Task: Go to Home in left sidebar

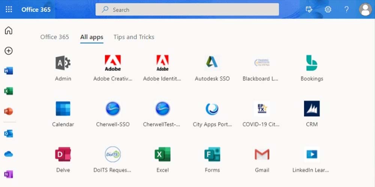Action: click(x=9, y=31)
